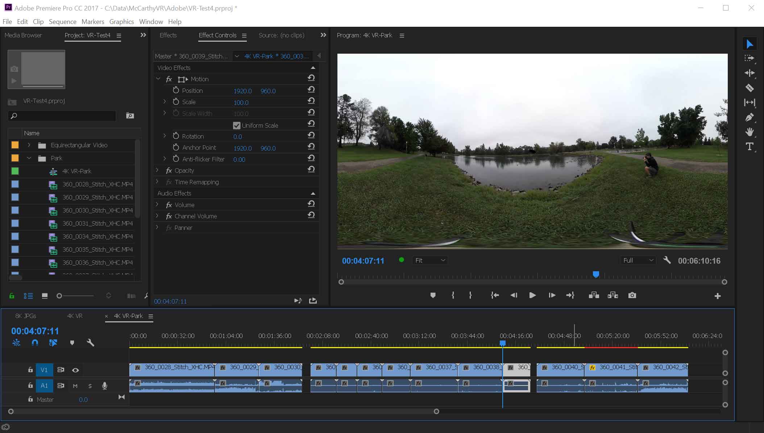Expand the Equirectangular Video bin
764x433 pixels.
(29, 145)
